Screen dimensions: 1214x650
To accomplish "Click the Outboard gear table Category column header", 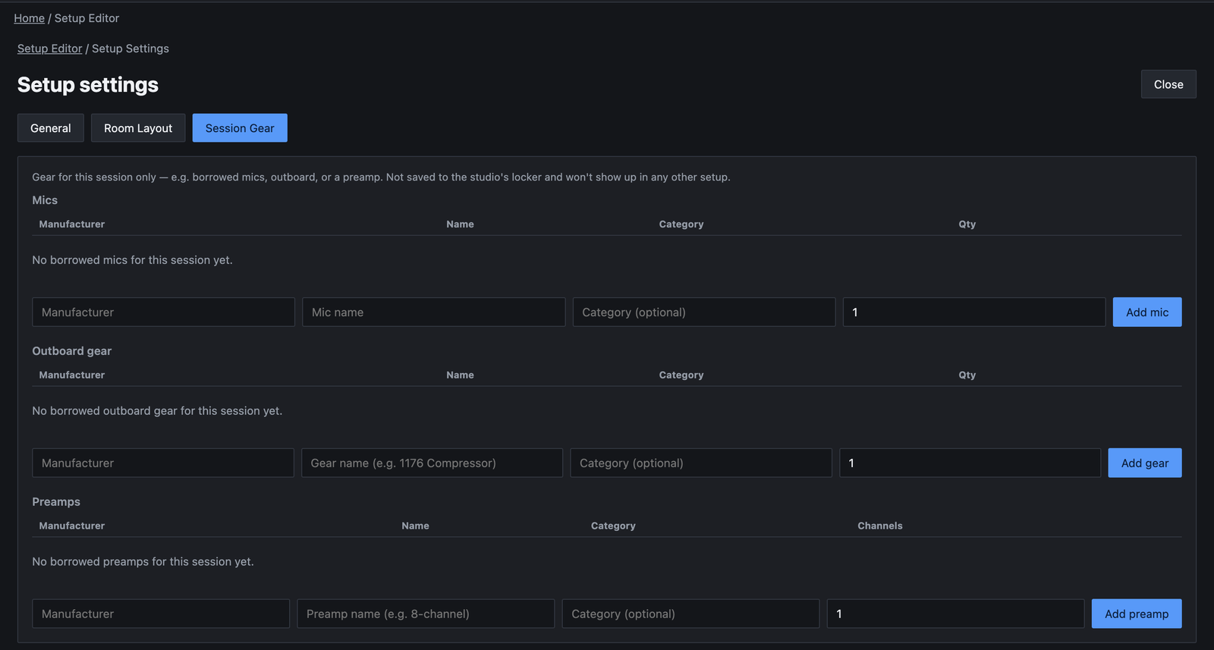I will click(x=681, y=375).
